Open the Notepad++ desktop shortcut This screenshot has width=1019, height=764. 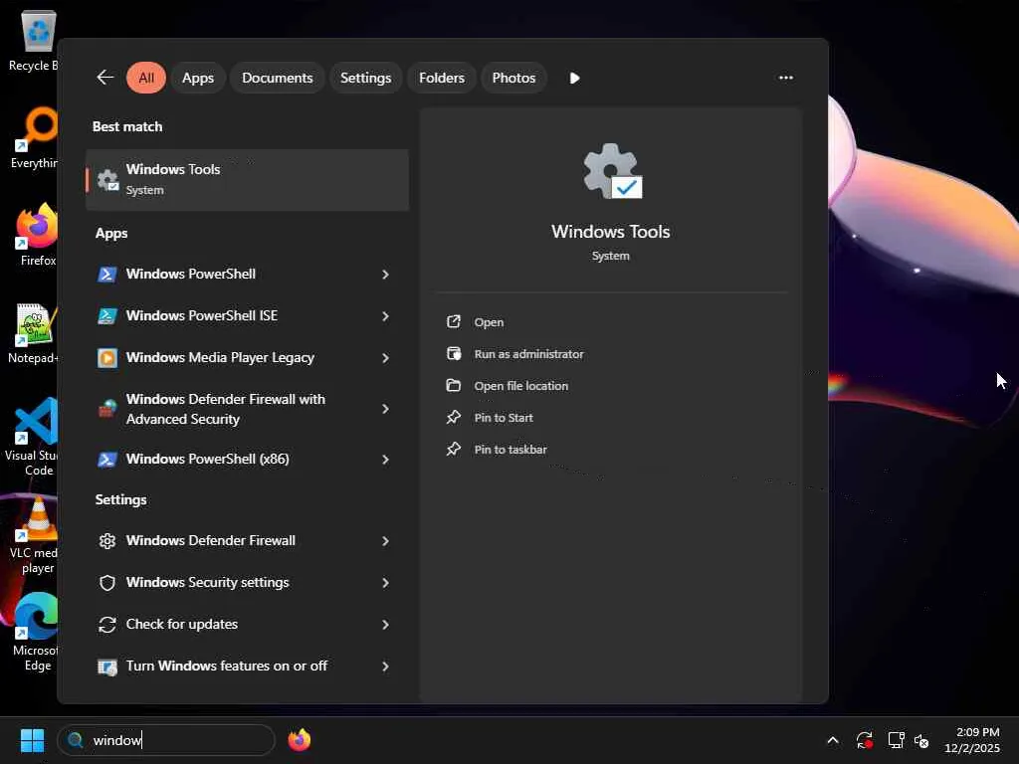click(34, 332)
